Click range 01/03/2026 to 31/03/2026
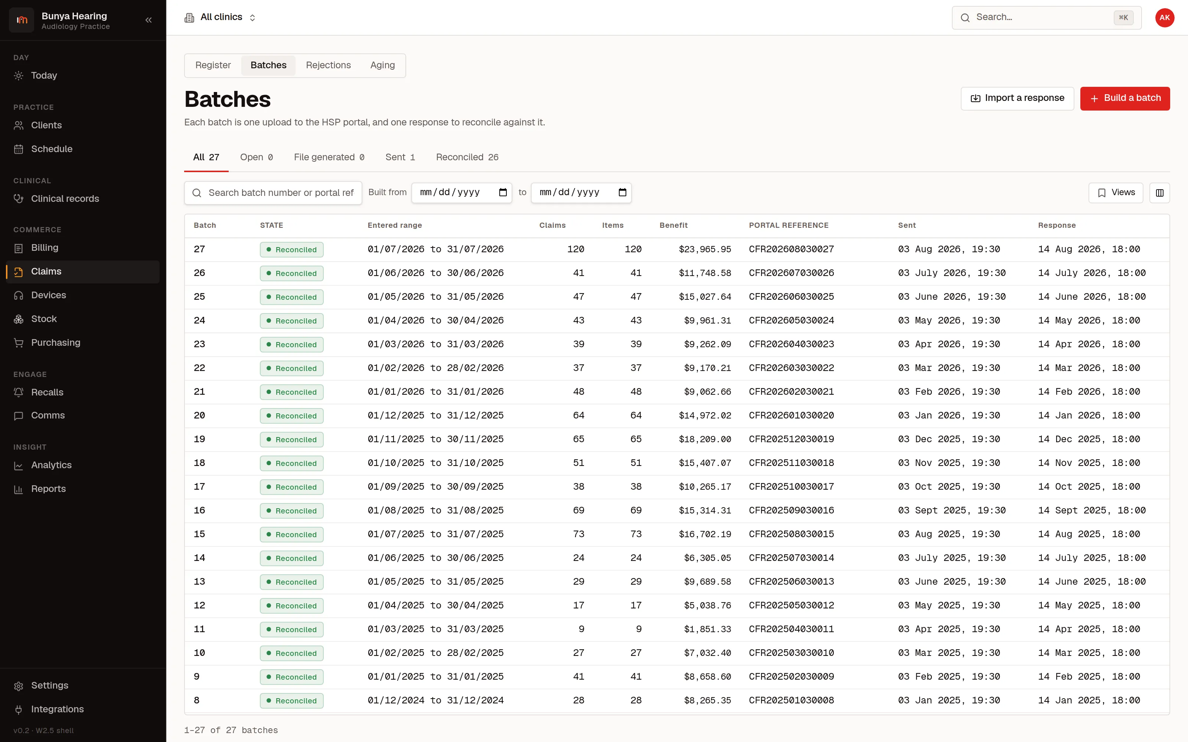This screenshot has width=1188, height=742. pyautogui.click(x=435, y=345)
